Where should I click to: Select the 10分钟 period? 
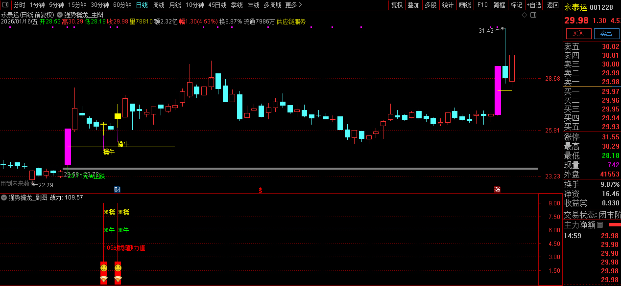coord(194,5)
